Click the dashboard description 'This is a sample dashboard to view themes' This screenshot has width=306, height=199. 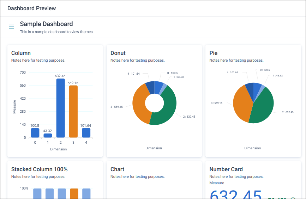pos(56,32)
